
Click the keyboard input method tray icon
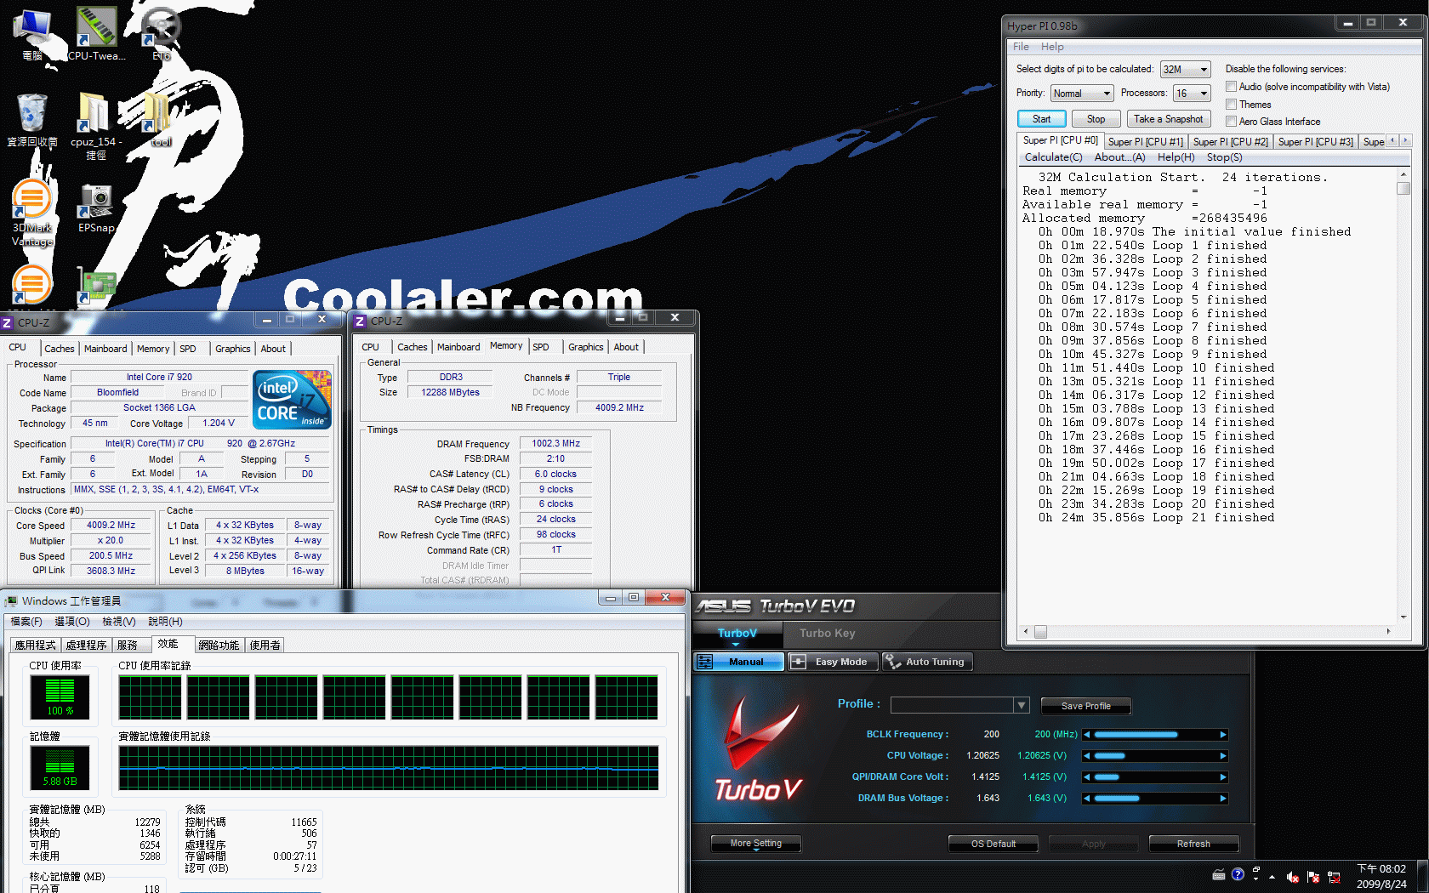pyautogui.click(x=1218, y=874)
